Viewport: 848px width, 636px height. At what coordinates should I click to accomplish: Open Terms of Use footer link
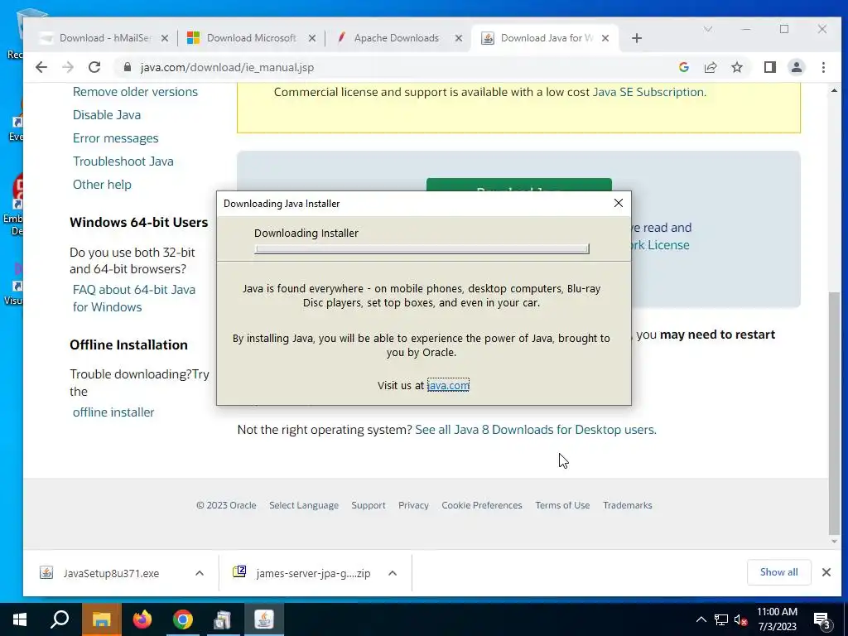point(562,505)
